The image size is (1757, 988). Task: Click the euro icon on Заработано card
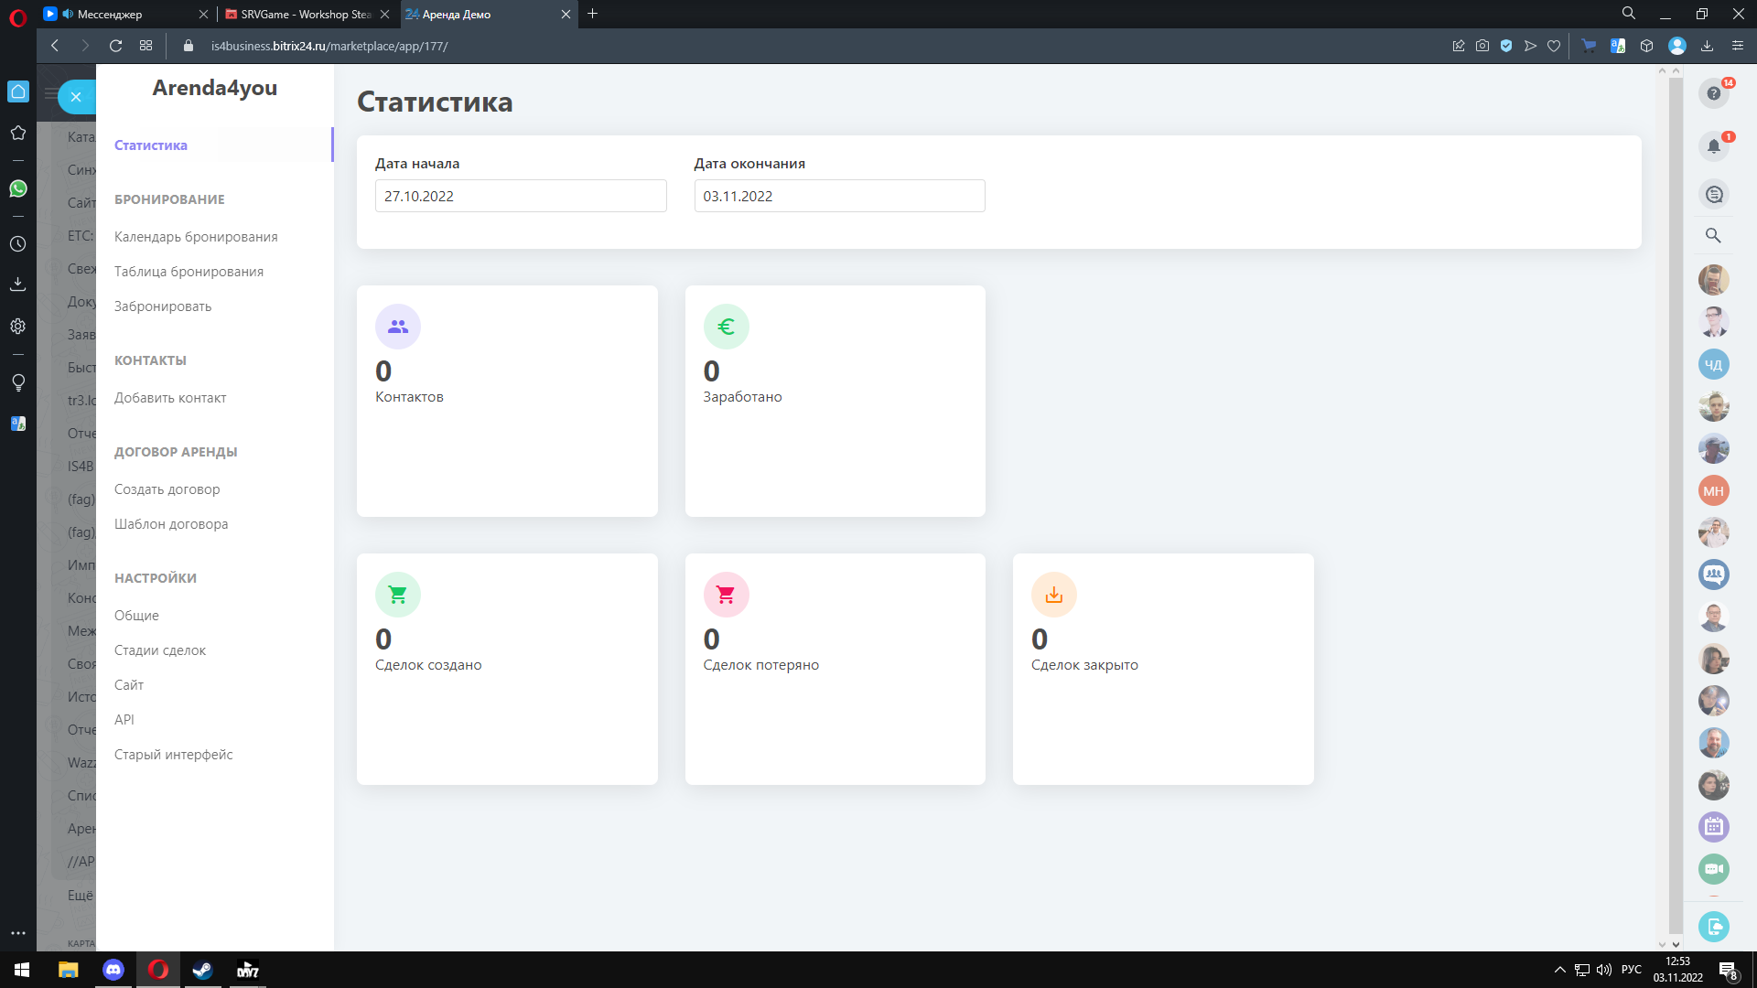tap(726, 327)
